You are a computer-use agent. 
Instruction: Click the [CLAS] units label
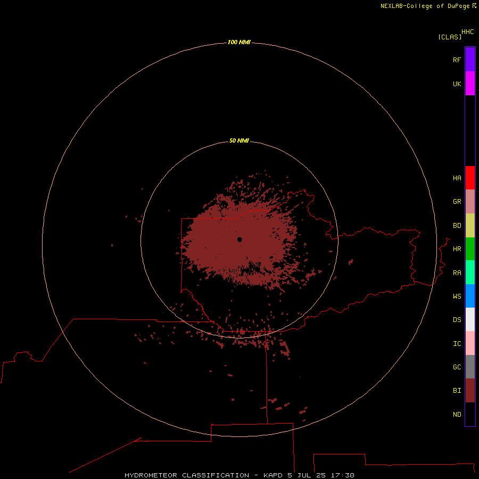point(450,37)
